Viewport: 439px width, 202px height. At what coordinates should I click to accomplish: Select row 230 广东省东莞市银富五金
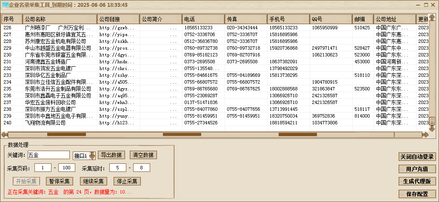tap(60, 55)
